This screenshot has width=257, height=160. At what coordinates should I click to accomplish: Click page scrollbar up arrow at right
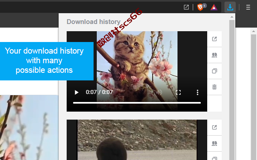[253, 31]
